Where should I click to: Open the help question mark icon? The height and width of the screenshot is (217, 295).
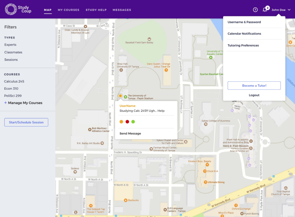click(255, 10)
